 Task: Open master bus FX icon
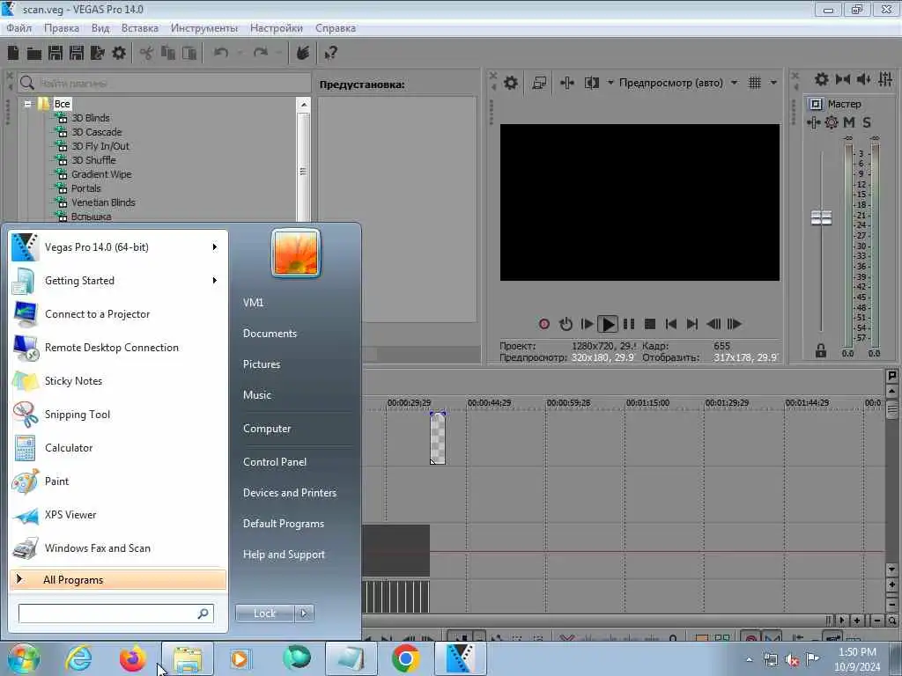pos(813,122)
